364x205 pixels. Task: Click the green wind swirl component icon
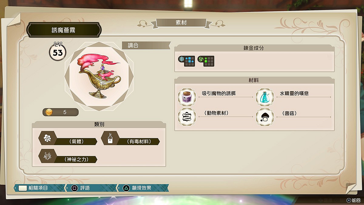[x=206, y=61]
